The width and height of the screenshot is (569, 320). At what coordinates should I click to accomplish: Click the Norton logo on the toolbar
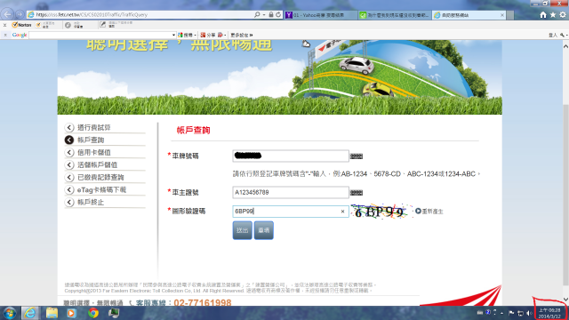pyautogui.click(x=21, y=25)
